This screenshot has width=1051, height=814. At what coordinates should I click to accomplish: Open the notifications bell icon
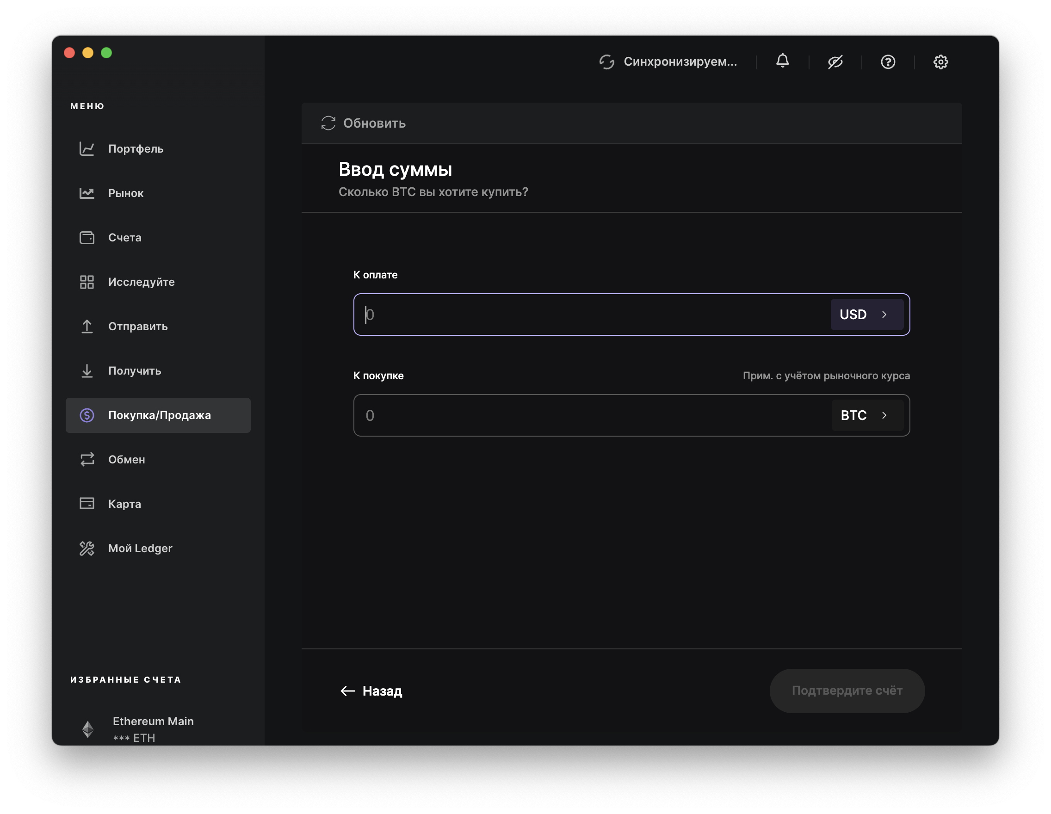(x=783, y=61)
